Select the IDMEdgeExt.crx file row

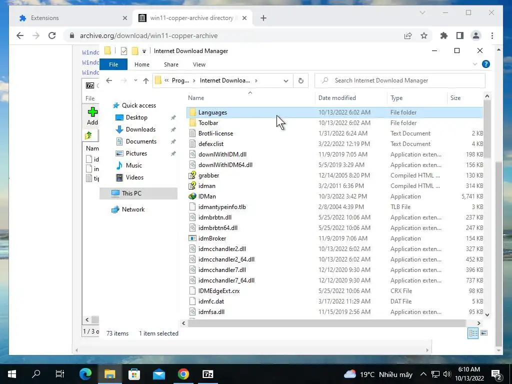click(x=335, y=290)
